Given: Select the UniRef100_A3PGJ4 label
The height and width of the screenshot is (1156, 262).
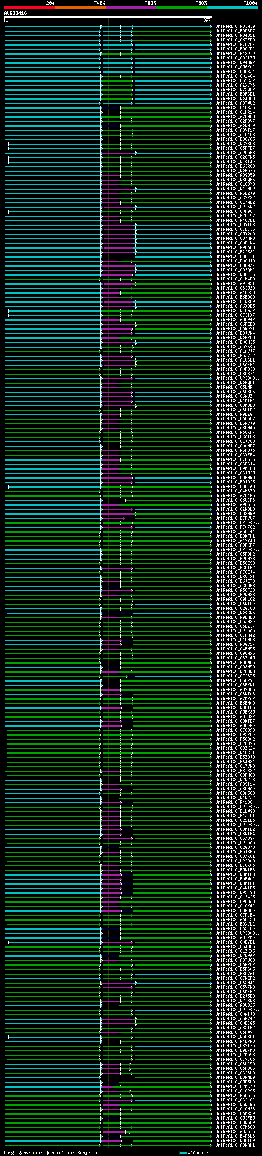Looking at the screenshot, I should pos(235,463).
